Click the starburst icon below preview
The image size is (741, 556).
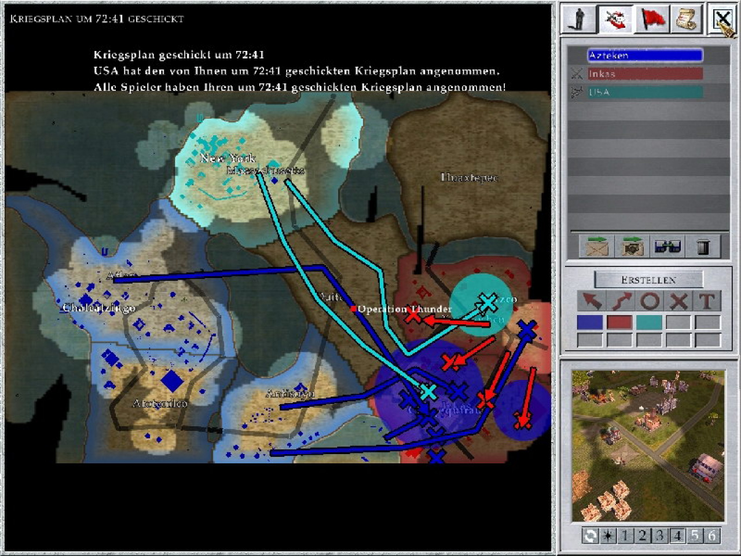point(607,536)
